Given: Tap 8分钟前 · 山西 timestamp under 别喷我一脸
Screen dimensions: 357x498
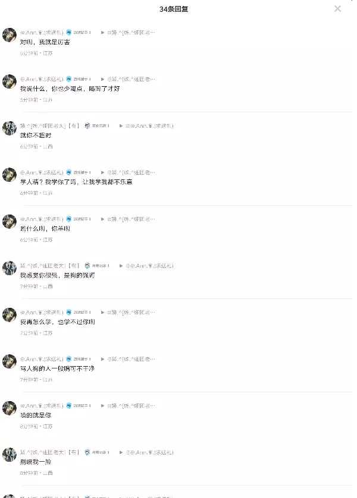Looking at the screenshot, I should click(36, 473).
